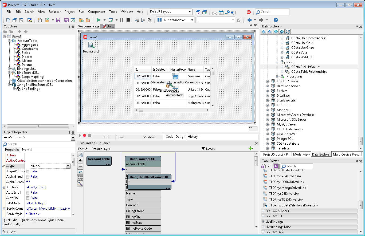The image size is (365, 236).
Task: Click the red record macro button
Action: pos(85,136)
